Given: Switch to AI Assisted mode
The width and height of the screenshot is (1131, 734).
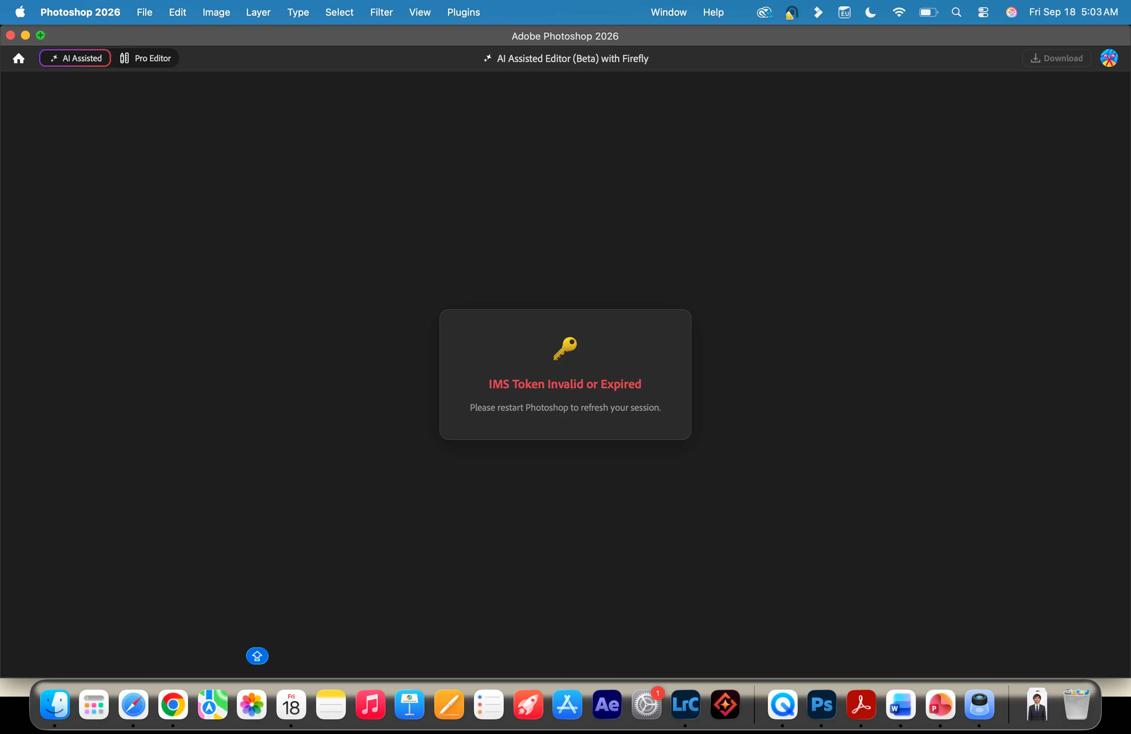Looking at the screenshot, I should pyautogui.click(x=76, y=58).
